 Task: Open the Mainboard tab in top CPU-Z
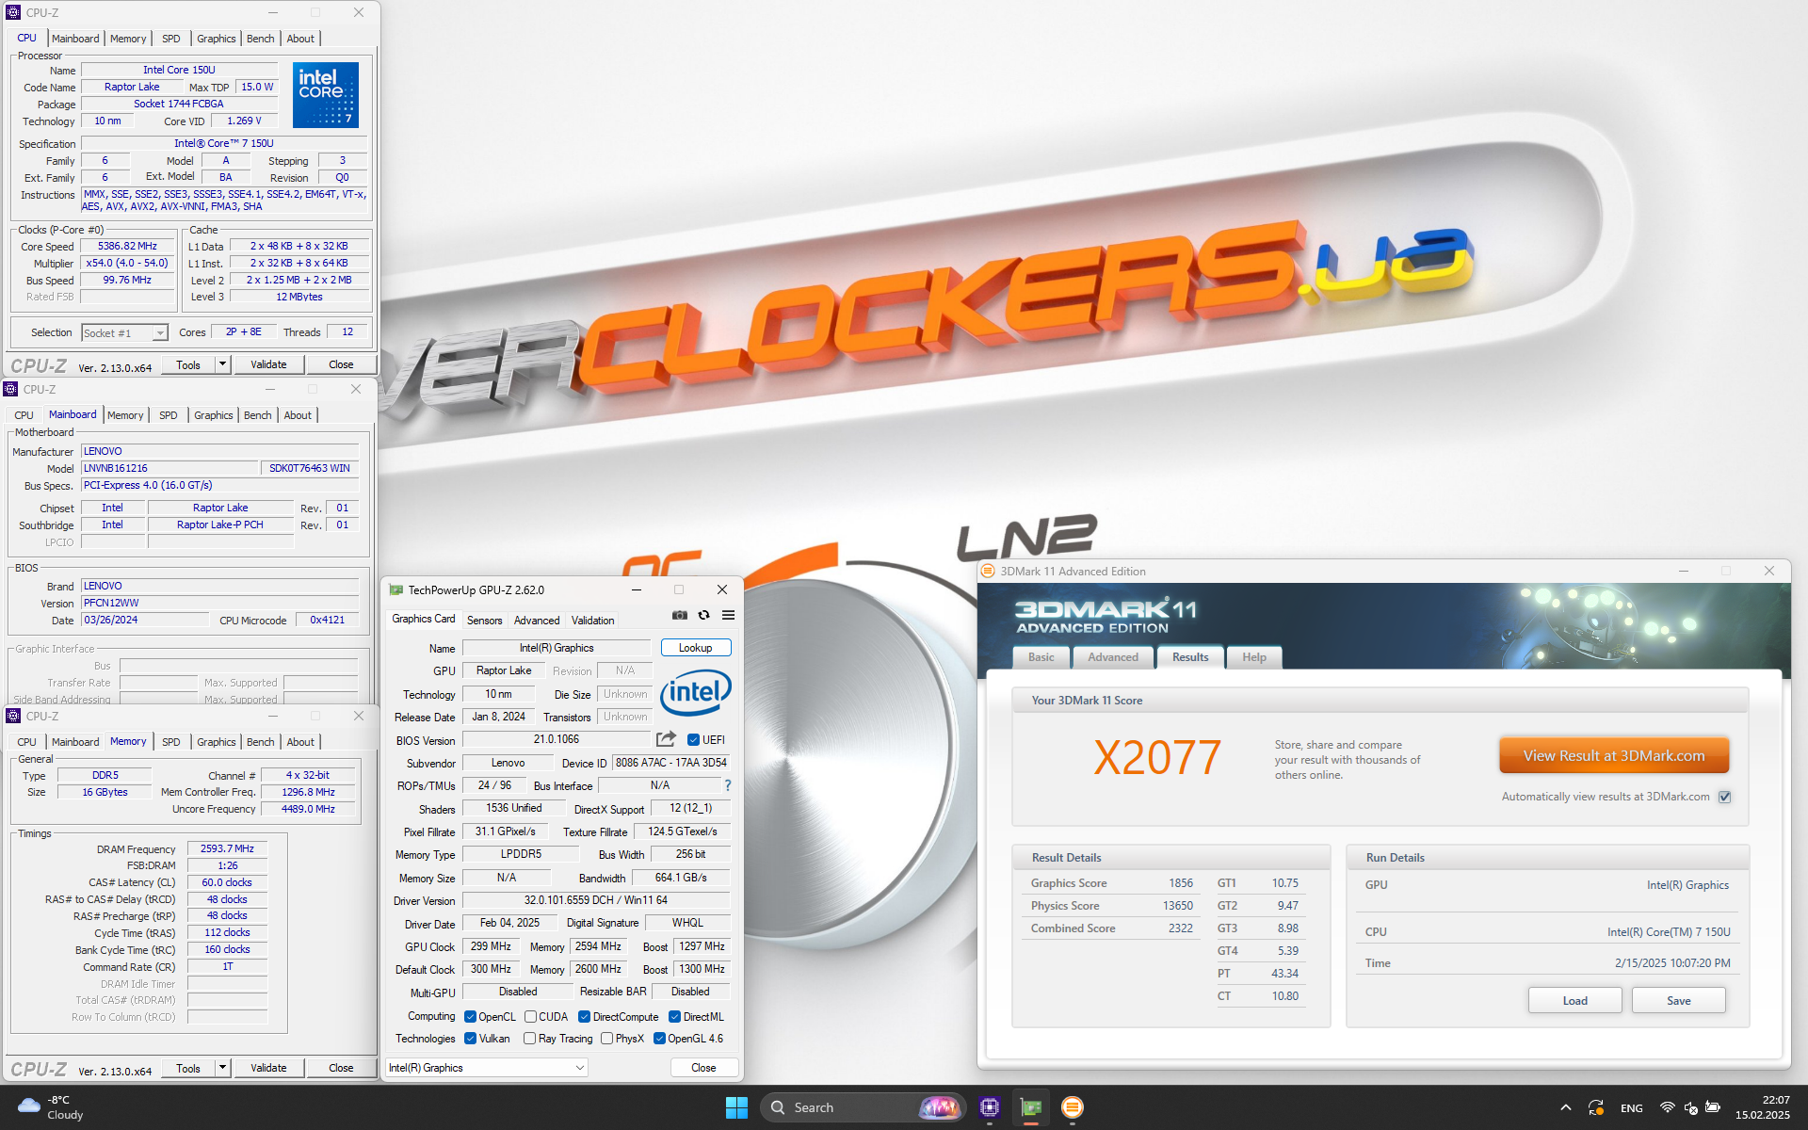(75, 39)
